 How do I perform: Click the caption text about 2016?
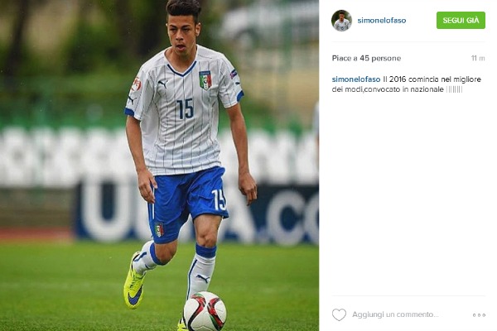(x=407, y=84)
